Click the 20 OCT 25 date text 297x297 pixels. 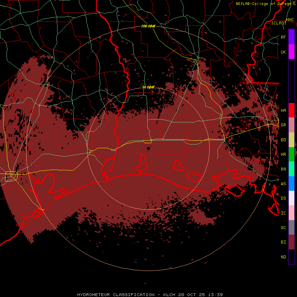click(192, 295)
